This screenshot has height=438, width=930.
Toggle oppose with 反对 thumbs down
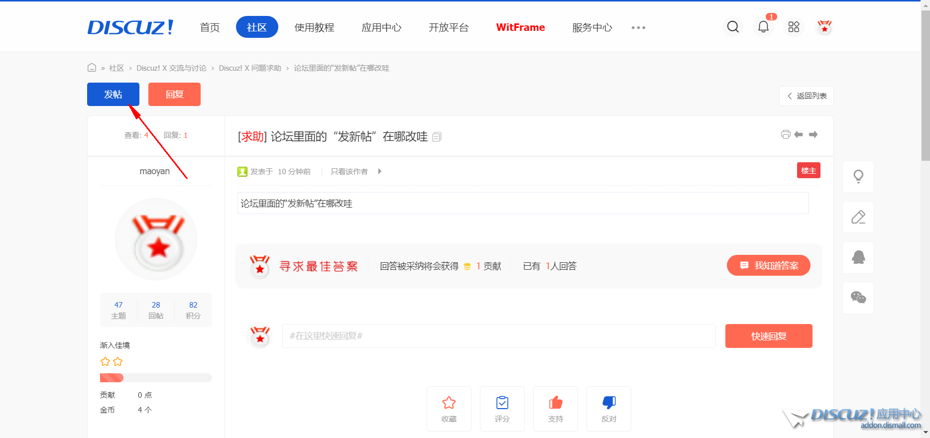(x=608, y=408)
